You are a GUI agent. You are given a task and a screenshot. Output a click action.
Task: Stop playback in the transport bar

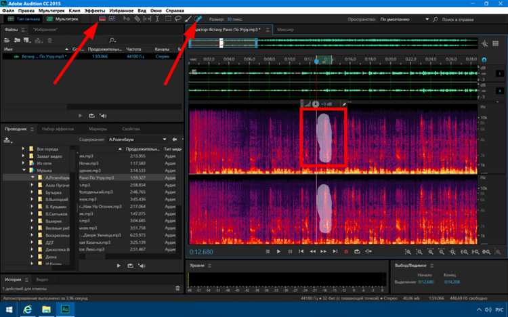[x=268, y=251]
